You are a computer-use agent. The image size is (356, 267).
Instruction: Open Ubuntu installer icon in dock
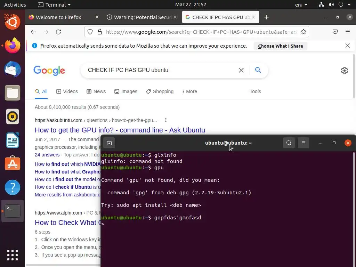(x=12, y=22)
